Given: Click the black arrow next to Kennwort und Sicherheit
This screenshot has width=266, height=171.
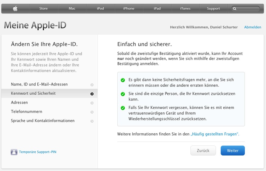Looking at the screenshot, I should pyautogui.click(x=92, y=94).
